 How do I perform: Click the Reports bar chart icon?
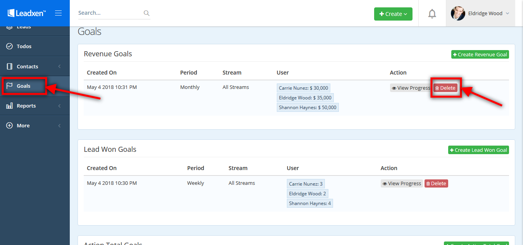(10, 106)
